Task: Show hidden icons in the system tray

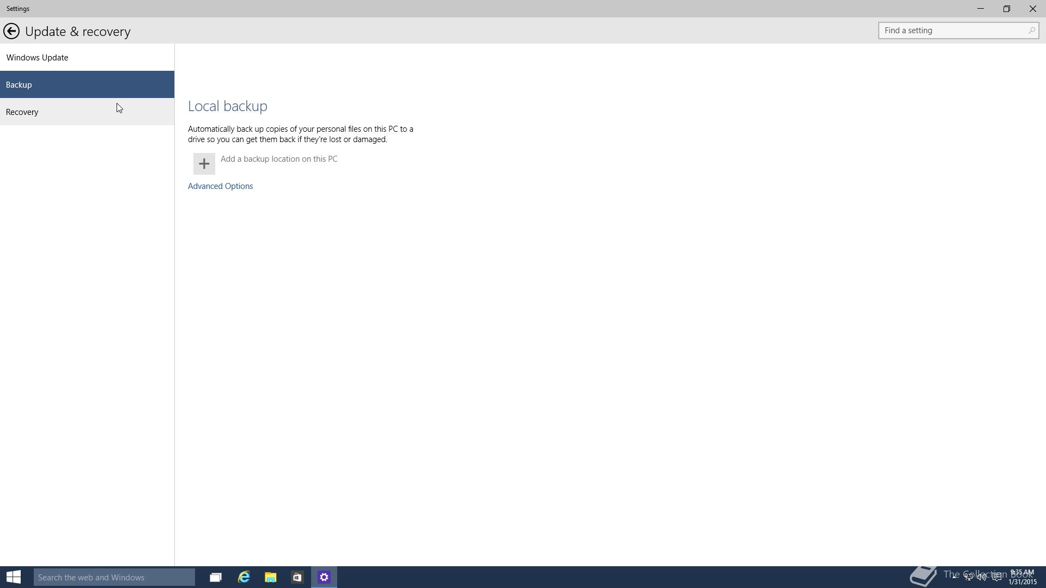Action: click(x=954, y=577)
